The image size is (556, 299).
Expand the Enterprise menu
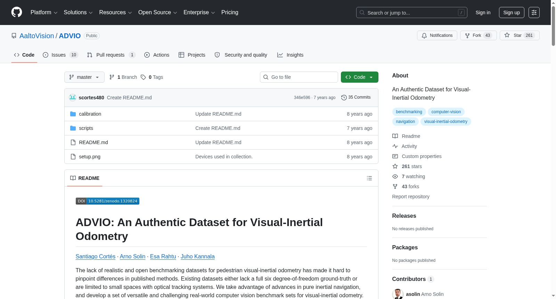pos(199,13)
